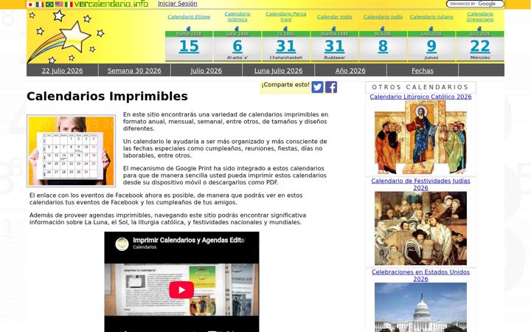Share this page on Facebook
The height and width of the screenshot is (332, 531).
[x=331, y=87]
